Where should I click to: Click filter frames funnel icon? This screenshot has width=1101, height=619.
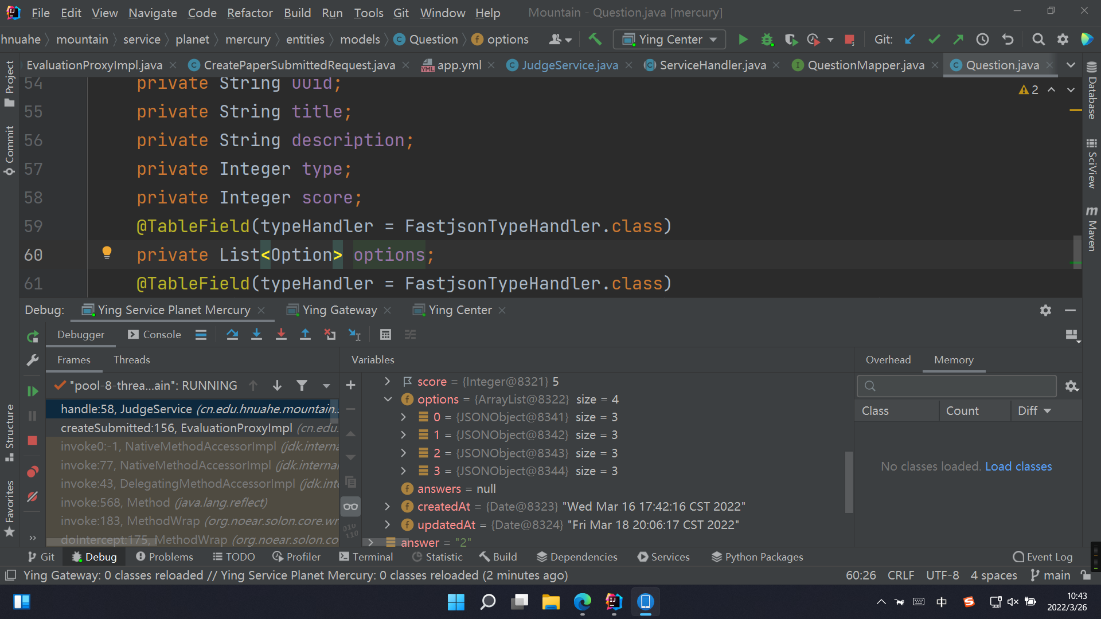tap(302, 386)
